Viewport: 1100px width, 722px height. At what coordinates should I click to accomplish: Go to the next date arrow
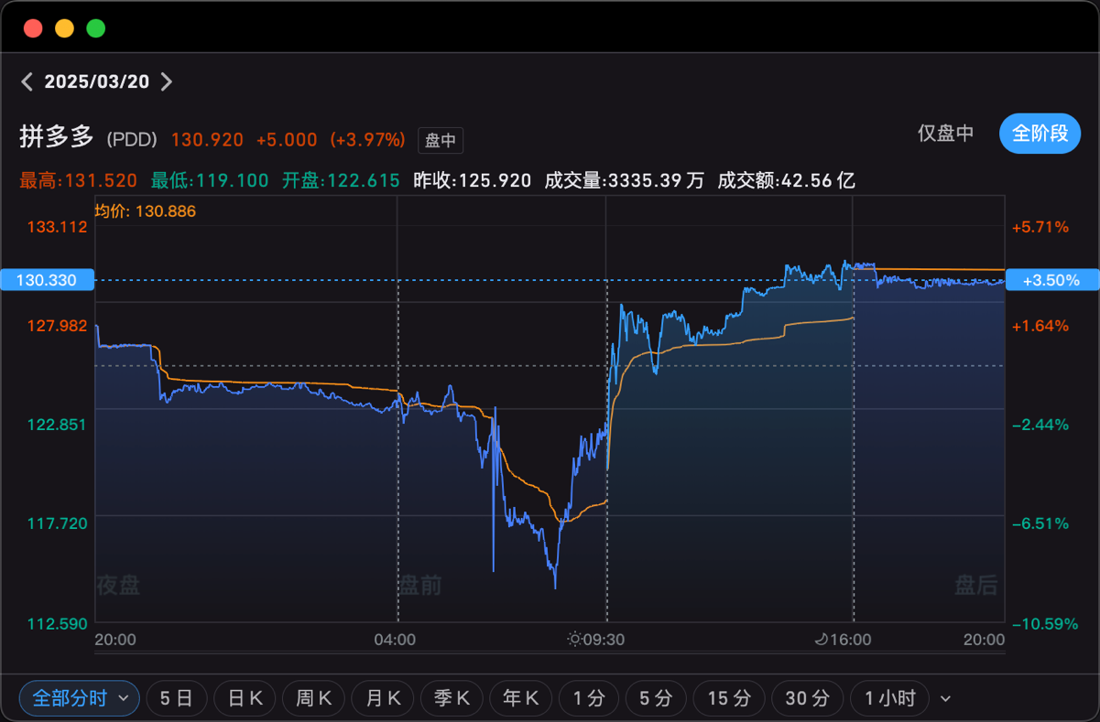(x=166, y=81)
